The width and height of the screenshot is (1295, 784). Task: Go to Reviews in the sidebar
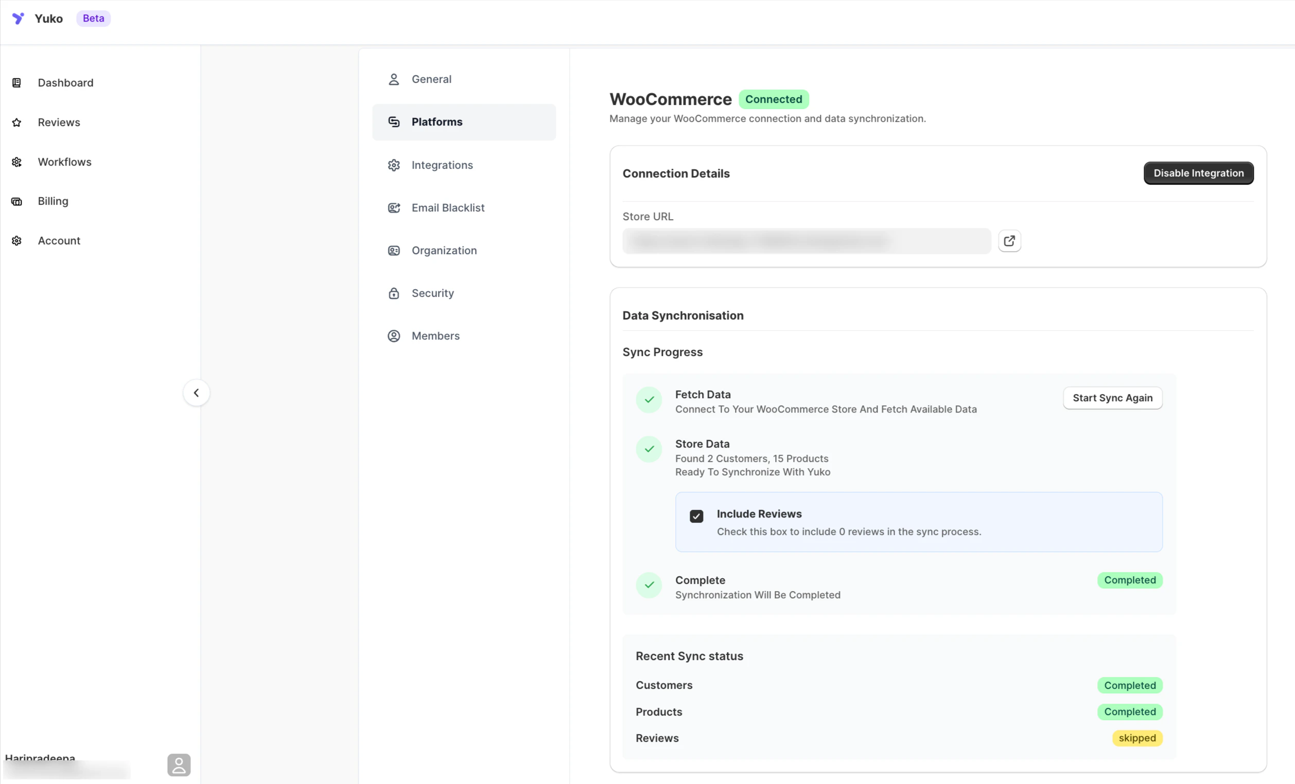[59, 122]
